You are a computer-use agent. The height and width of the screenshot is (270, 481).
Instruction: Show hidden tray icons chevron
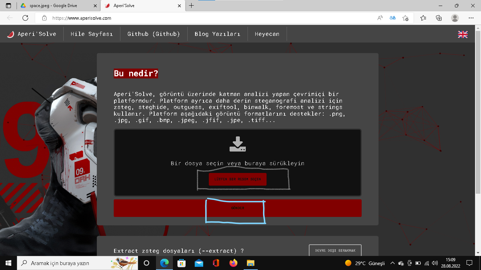[x=393, y=263]
